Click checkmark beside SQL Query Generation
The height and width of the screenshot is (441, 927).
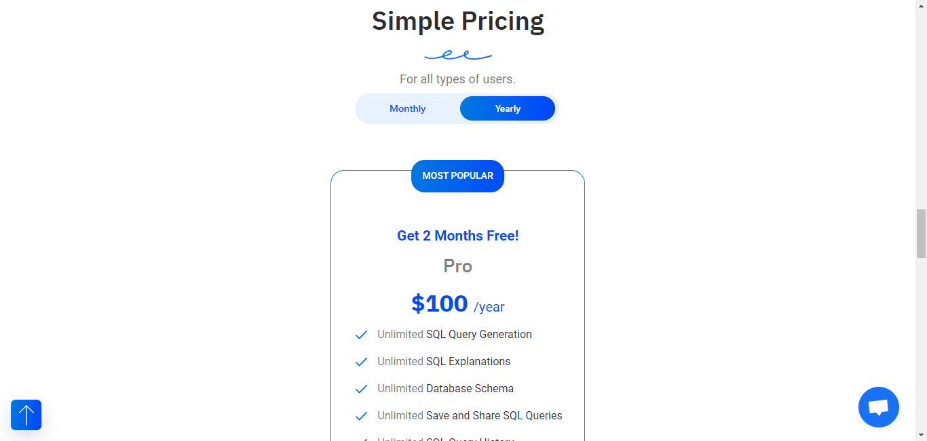click(x=362, y=335)
